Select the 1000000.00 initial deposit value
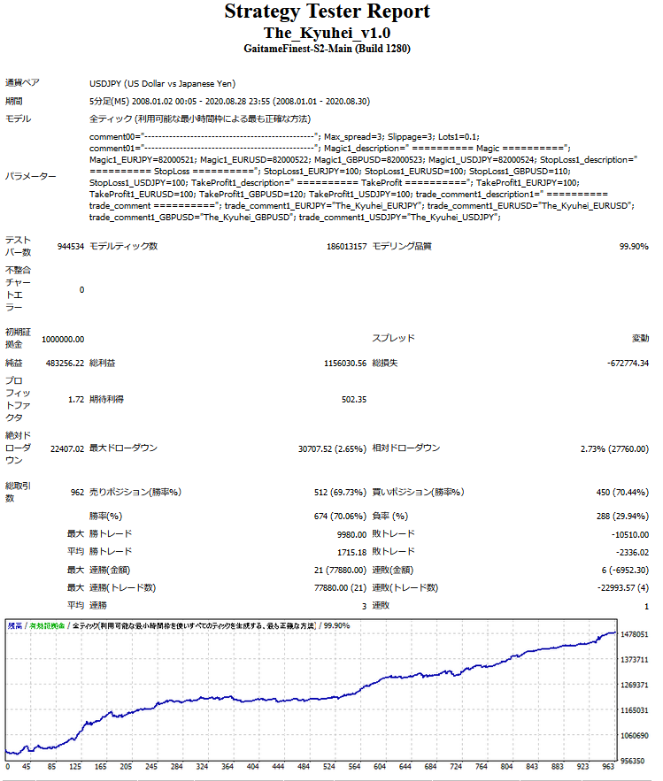 pos(63,339)
